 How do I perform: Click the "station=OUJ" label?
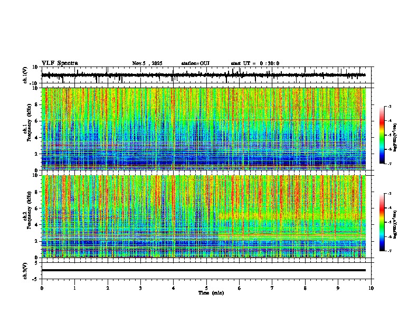click(x=195, y=63)
